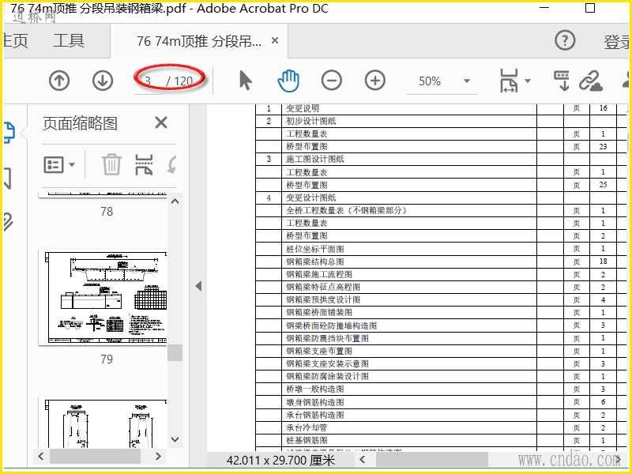This screenshot has height=474, width=632.
Task: Click the 钢箱梁施工流程图 row
Action: coord(441,274)
